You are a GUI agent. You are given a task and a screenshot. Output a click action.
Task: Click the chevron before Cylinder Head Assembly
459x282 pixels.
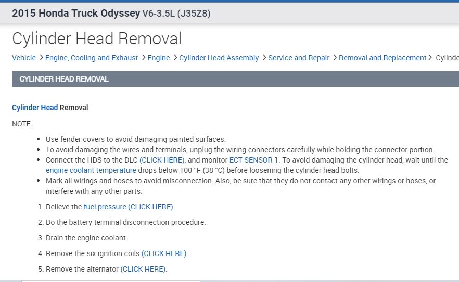[175, 58]
